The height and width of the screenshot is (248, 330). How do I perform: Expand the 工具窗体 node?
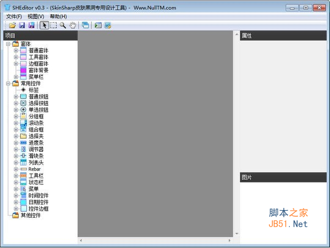click(16, 57)
